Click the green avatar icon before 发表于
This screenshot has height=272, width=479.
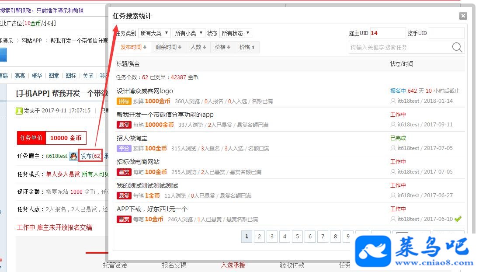click(x=19, y=111)
